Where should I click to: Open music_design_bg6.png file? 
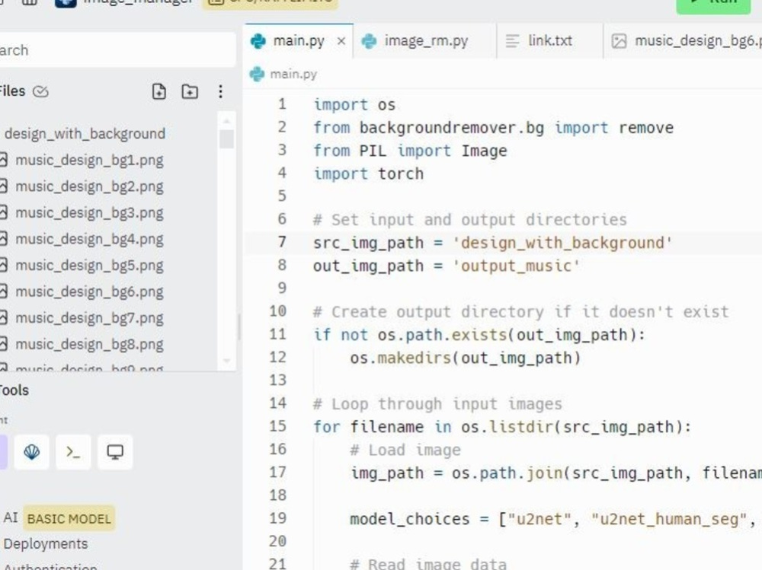(x=89, y=291)
